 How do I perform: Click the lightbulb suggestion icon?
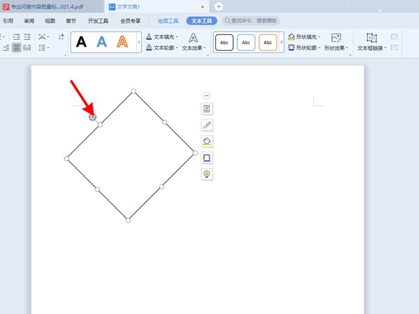pyautogui.click(x=207, y=174)
